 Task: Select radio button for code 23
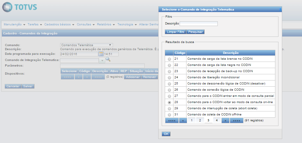[169, 71]
